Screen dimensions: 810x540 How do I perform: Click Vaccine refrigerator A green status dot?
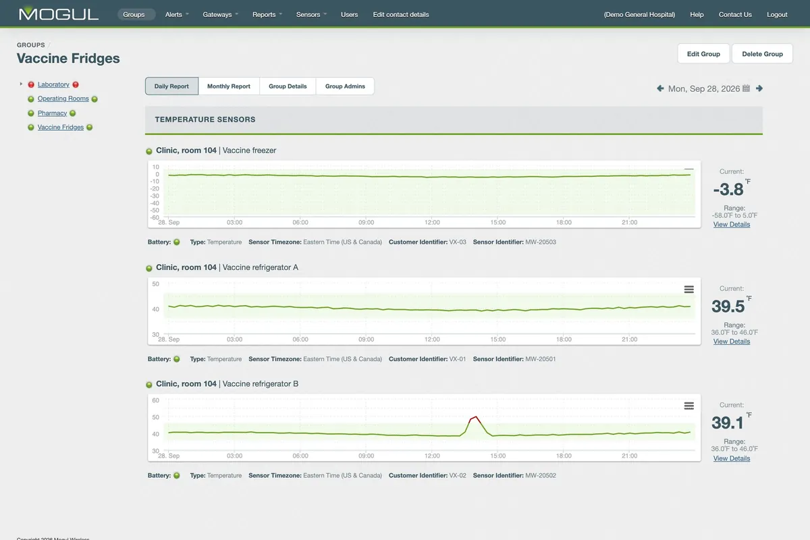coord(149,268)
